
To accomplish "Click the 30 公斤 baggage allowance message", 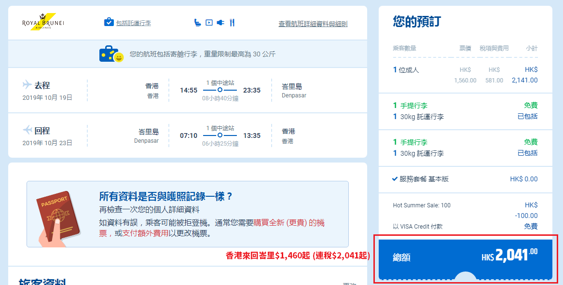I will coord(203,54).
